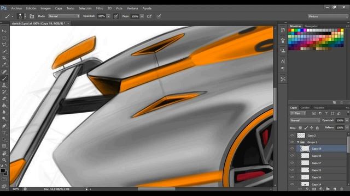350x196 pixels.
Task: Open layer blend mode Normal dropdown
Action: coord(305,120)
